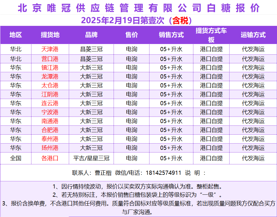Click the 品牌 column header

(x=91, y=35)
